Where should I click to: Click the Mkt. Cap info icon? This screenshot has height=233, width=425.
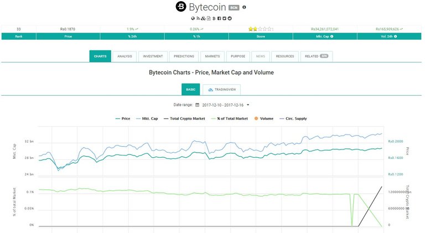[x=332, y=37]
